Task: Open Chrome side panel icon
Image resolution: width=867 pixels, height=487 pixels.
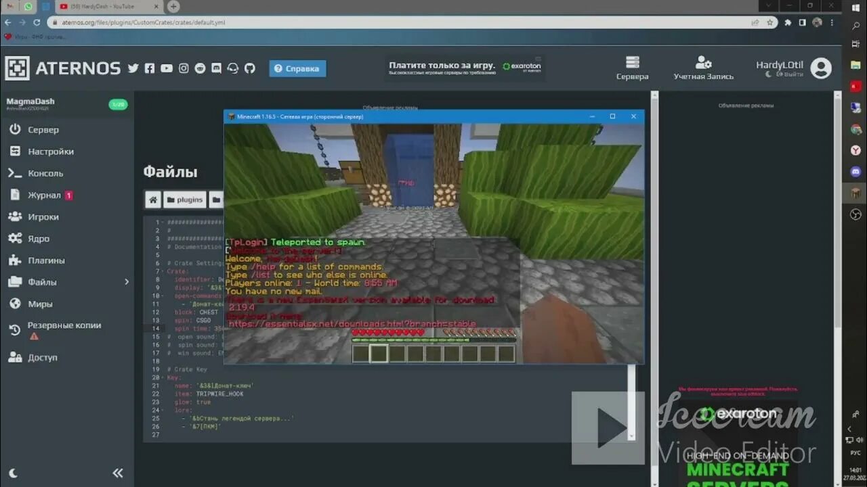Action: pos(802,22)
